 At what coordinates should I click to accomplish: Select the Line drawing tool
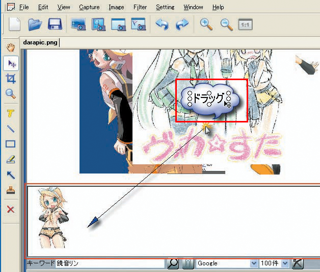pos(11,129)
